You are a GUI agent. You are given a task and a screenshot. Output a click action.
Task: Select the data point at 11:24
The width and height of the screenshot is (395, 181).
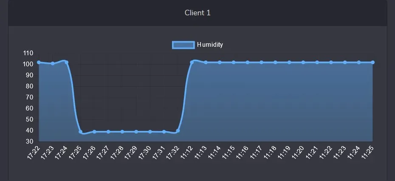(359, 62)
